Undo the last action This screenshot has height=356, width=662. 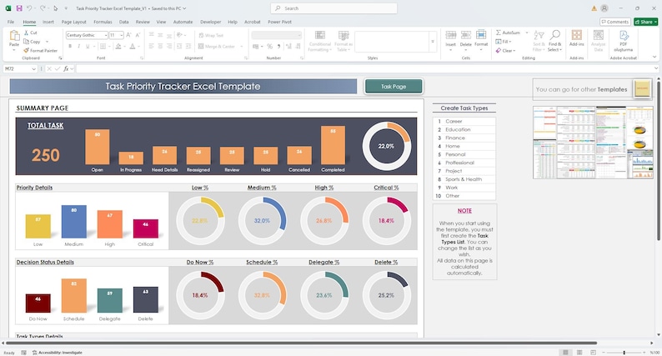coord(29,8)
